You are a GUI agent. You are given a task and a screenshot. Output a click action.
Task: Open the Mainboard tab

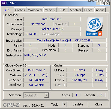tap(35, 10)
